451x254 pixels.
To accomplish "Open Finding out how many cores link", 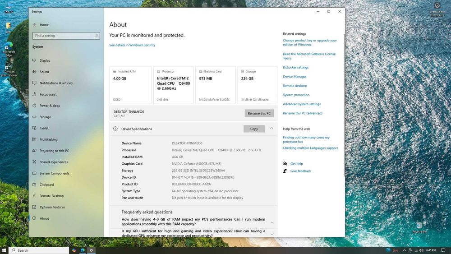I will tap(306, 139).
